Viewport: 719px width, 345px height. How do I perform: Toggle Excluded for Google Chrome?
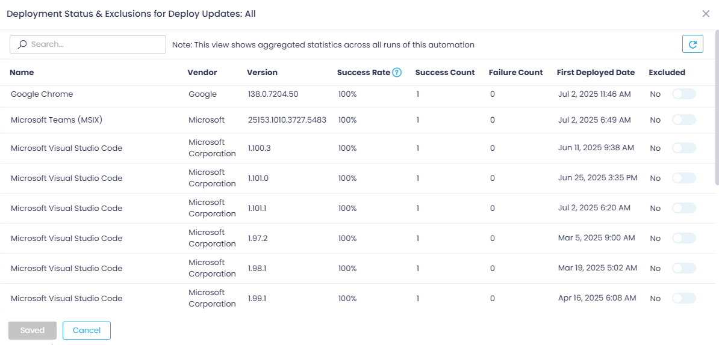point(683,94)
